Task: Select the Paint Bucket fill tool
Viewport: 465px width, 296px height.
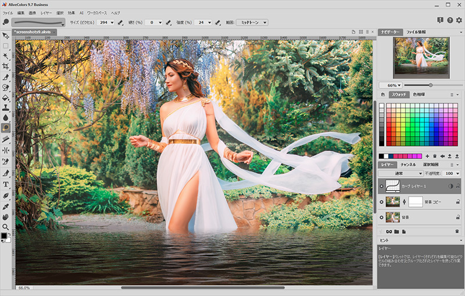Action: coord(5,98)
